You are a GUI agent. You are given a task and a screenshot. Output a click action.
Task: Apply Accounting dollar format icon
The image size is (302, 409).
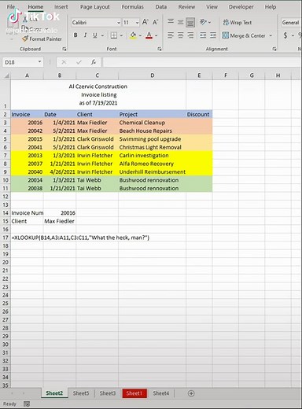(x=285, y=35)
